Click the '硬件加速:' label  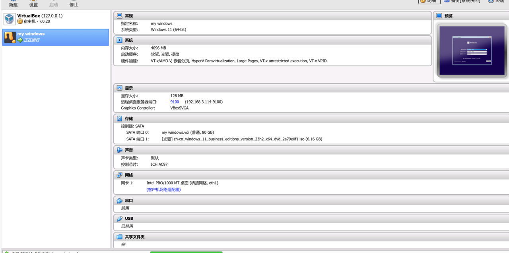point(129,61)
